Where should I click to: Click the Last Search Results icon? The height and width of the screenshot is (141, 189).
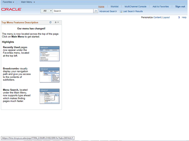click(121, 11)
